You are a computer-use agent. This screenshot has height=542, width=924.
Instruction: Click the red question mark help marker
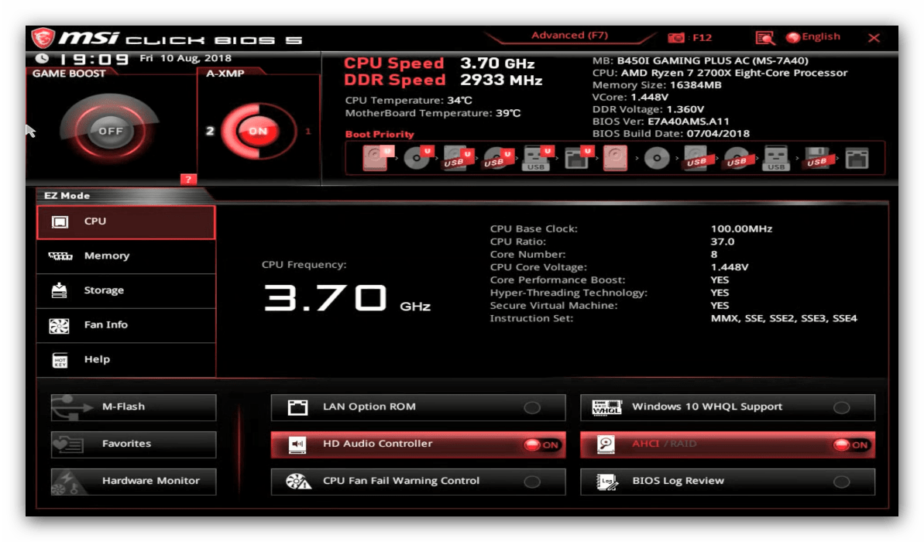[x=188, y=180]
